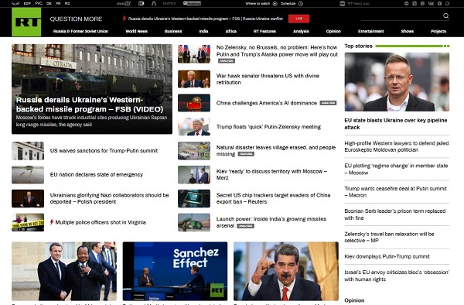Click the chip thumbnail for US trackers story
The height and width of the screenshot is (305, 464).
tap(194, 198)
